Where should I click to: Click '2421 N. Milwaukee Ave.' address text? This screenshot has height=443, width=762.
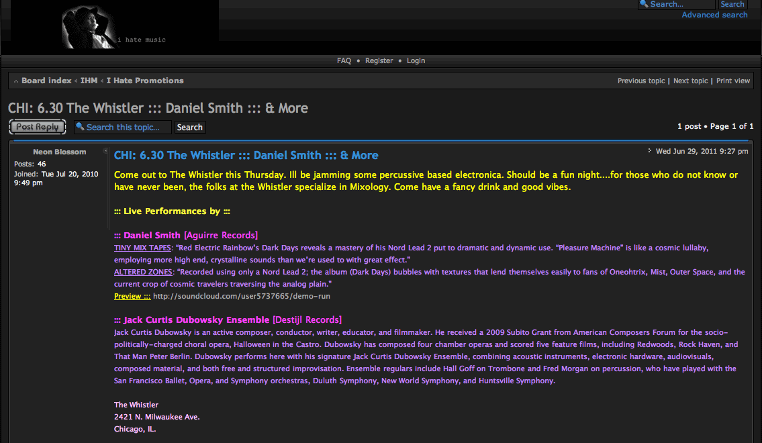click(157, 417)
